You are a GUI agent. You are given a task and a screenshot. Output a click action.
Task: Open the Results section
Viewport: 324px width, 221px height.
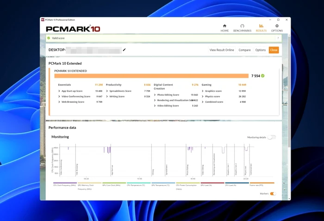pos(261,28)
